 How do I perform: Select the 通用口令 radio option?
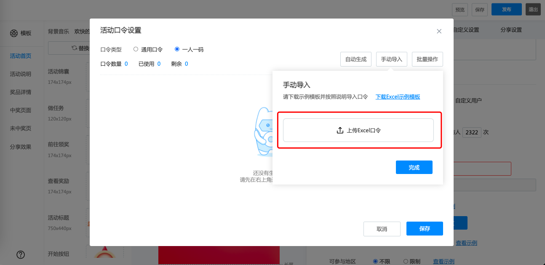(x=136, y=49)
